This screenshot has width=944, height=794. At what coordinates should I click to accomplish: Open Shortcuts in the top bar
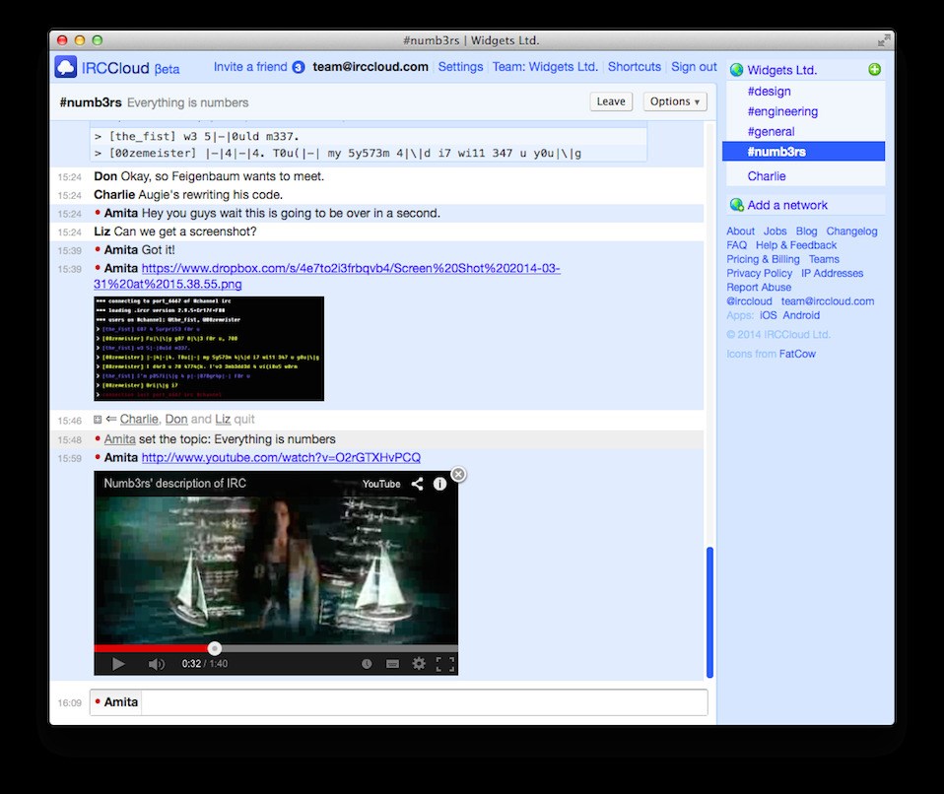634,67
